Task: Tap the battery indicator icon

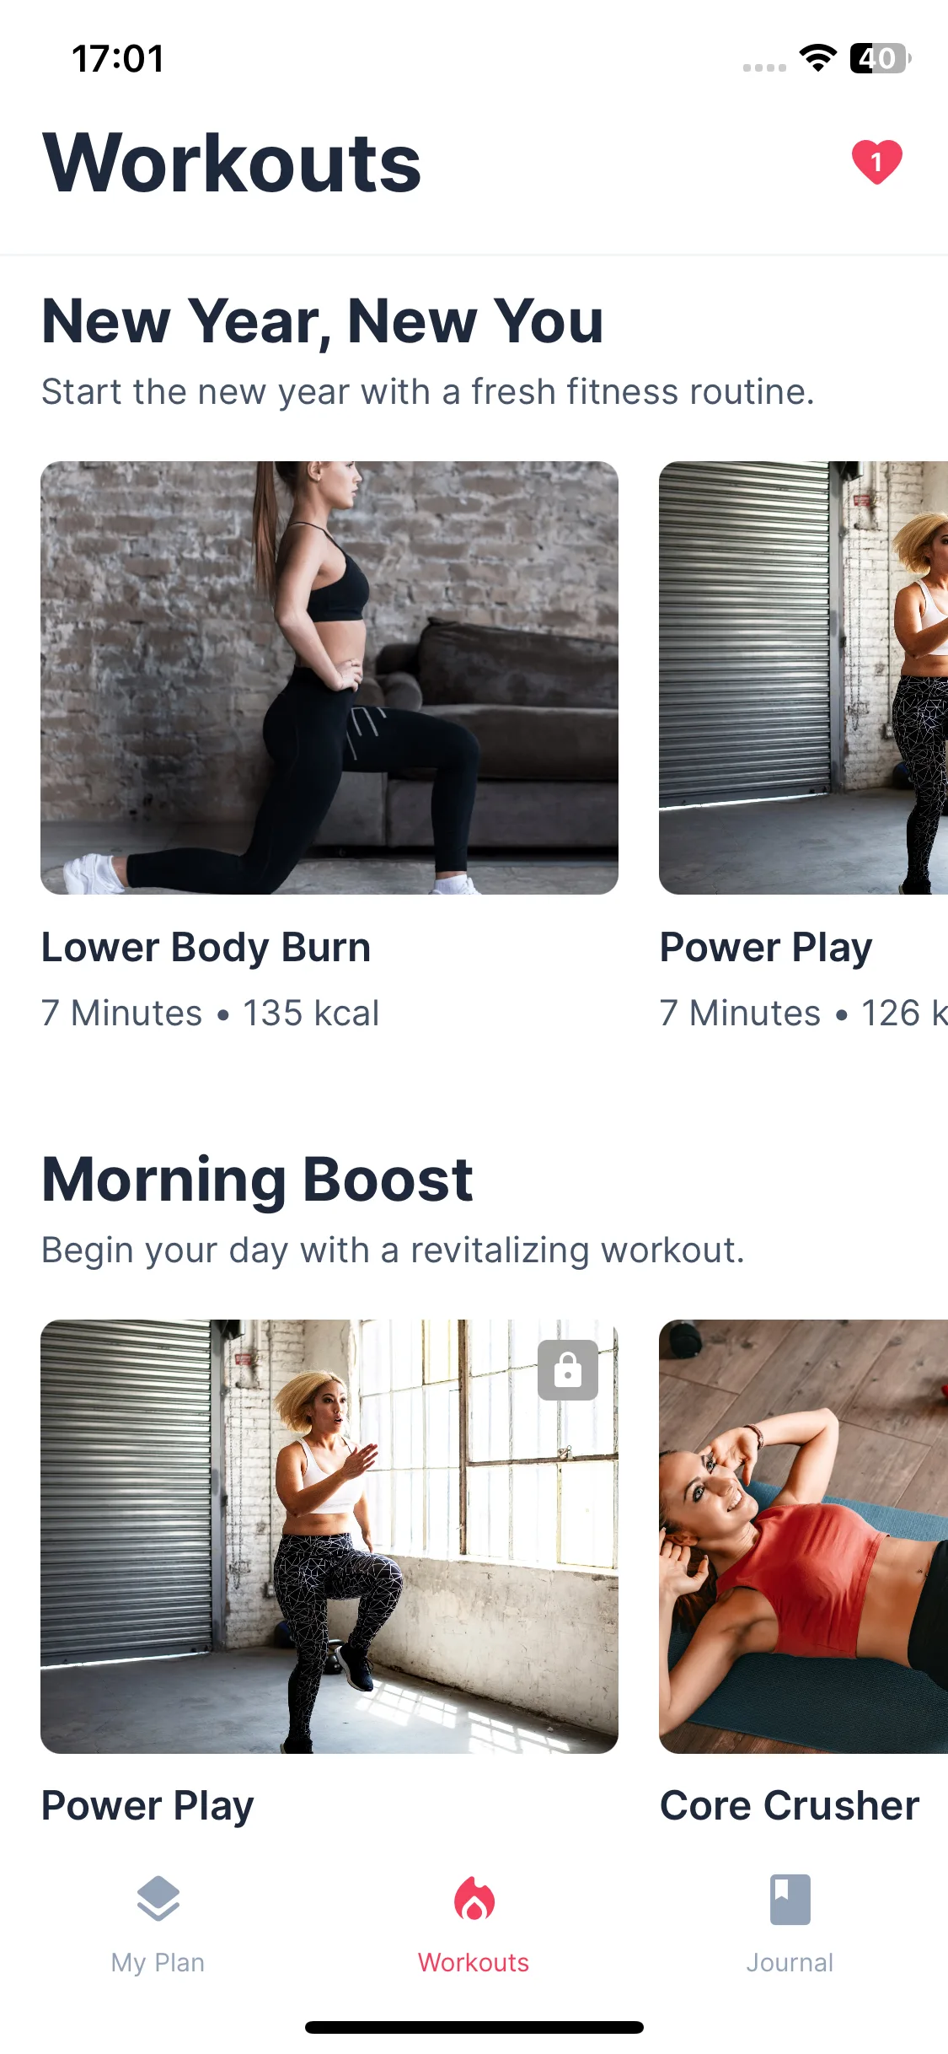Action: [x=881, y=58]
